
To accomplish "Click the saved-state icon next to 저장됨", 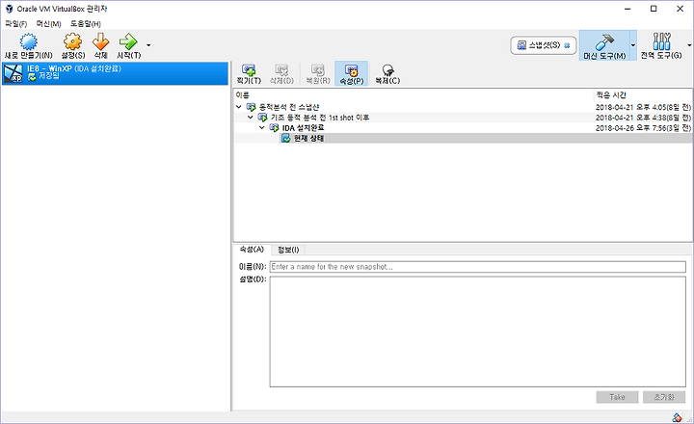I will pos(32,77).
